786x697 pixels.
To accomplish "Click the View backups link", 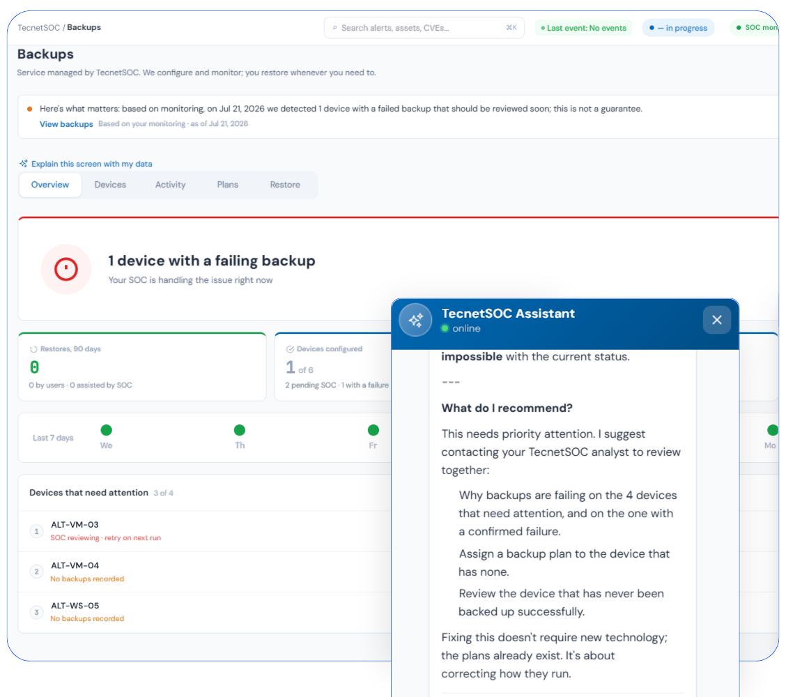I will [66, 124].
